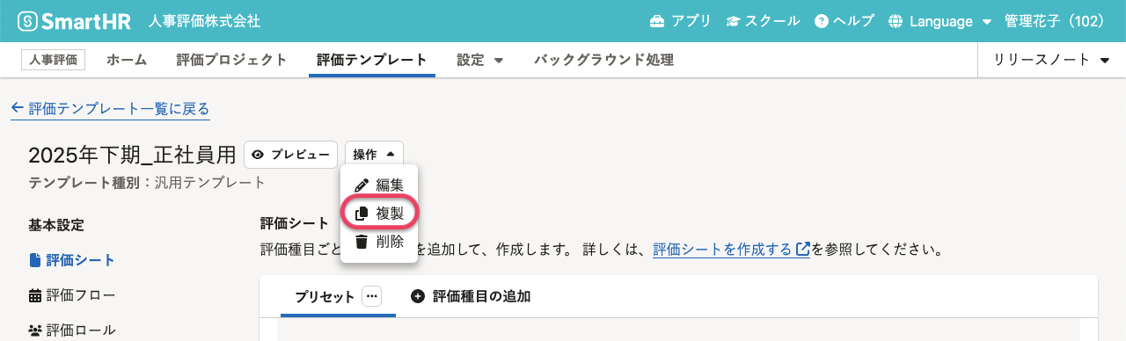This screenshot has height=341, width=1126.
Task: Click the ヘルプ question mark icon
Action: [822, 21]
